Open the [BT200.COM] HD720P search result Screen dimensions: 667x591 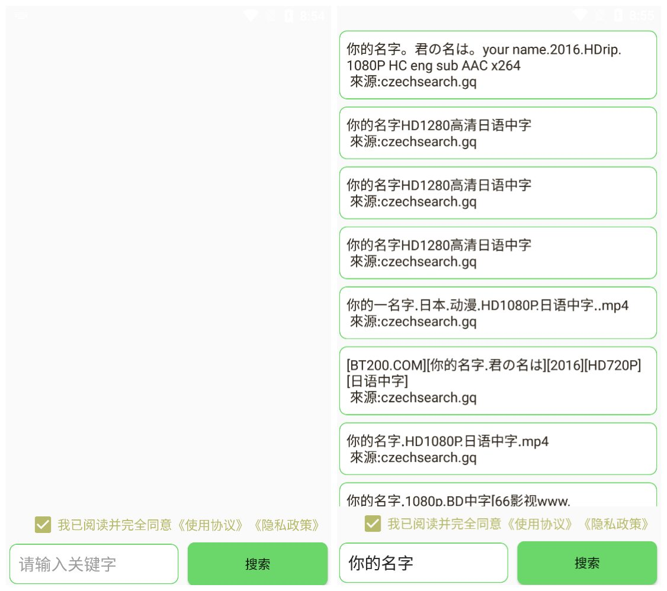(498, 381)
